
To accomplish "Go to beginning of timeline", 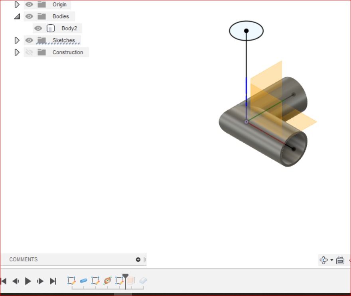I will click(4, 281).
